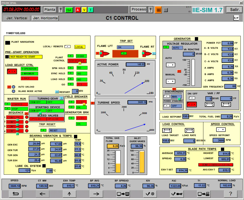Open the Load Target adjust control
Viewport: 244px width, 200px height.
(x=167, y=130)
